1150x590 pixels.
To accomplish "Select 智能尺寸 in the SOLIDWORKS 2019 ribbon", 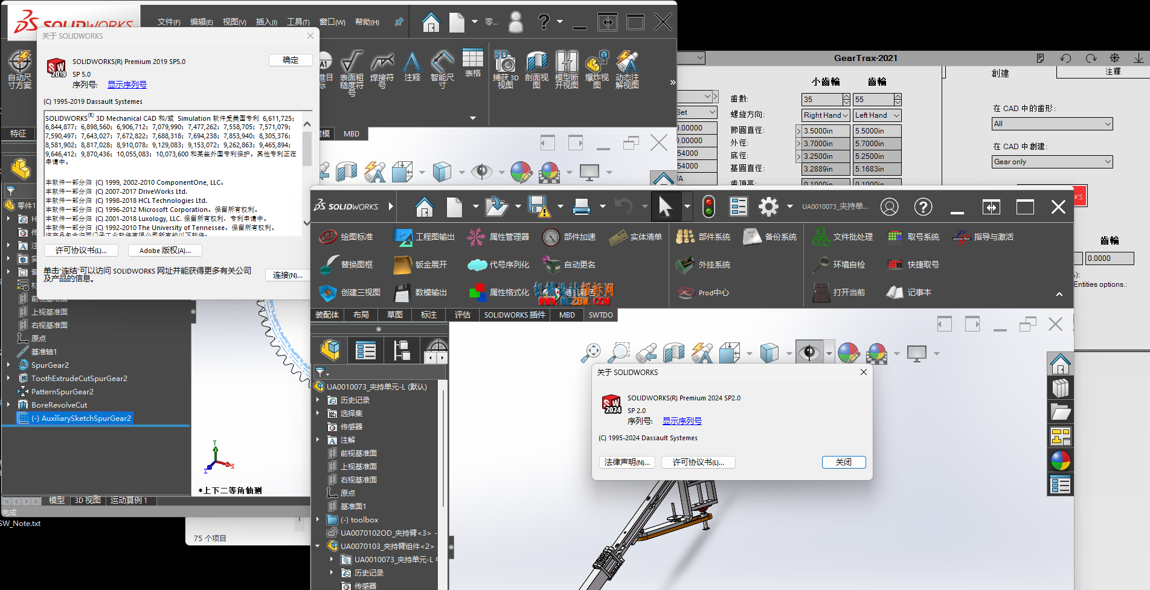I will click(x=442, y=69).
